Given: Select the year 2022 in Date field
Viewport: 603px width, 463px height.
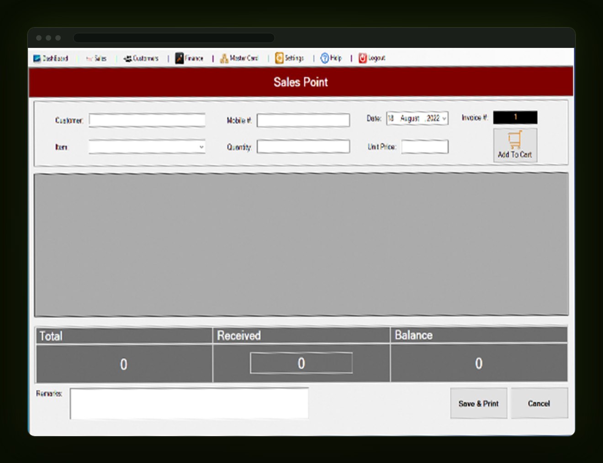Looking at the screenshot, I should point(433,118).
